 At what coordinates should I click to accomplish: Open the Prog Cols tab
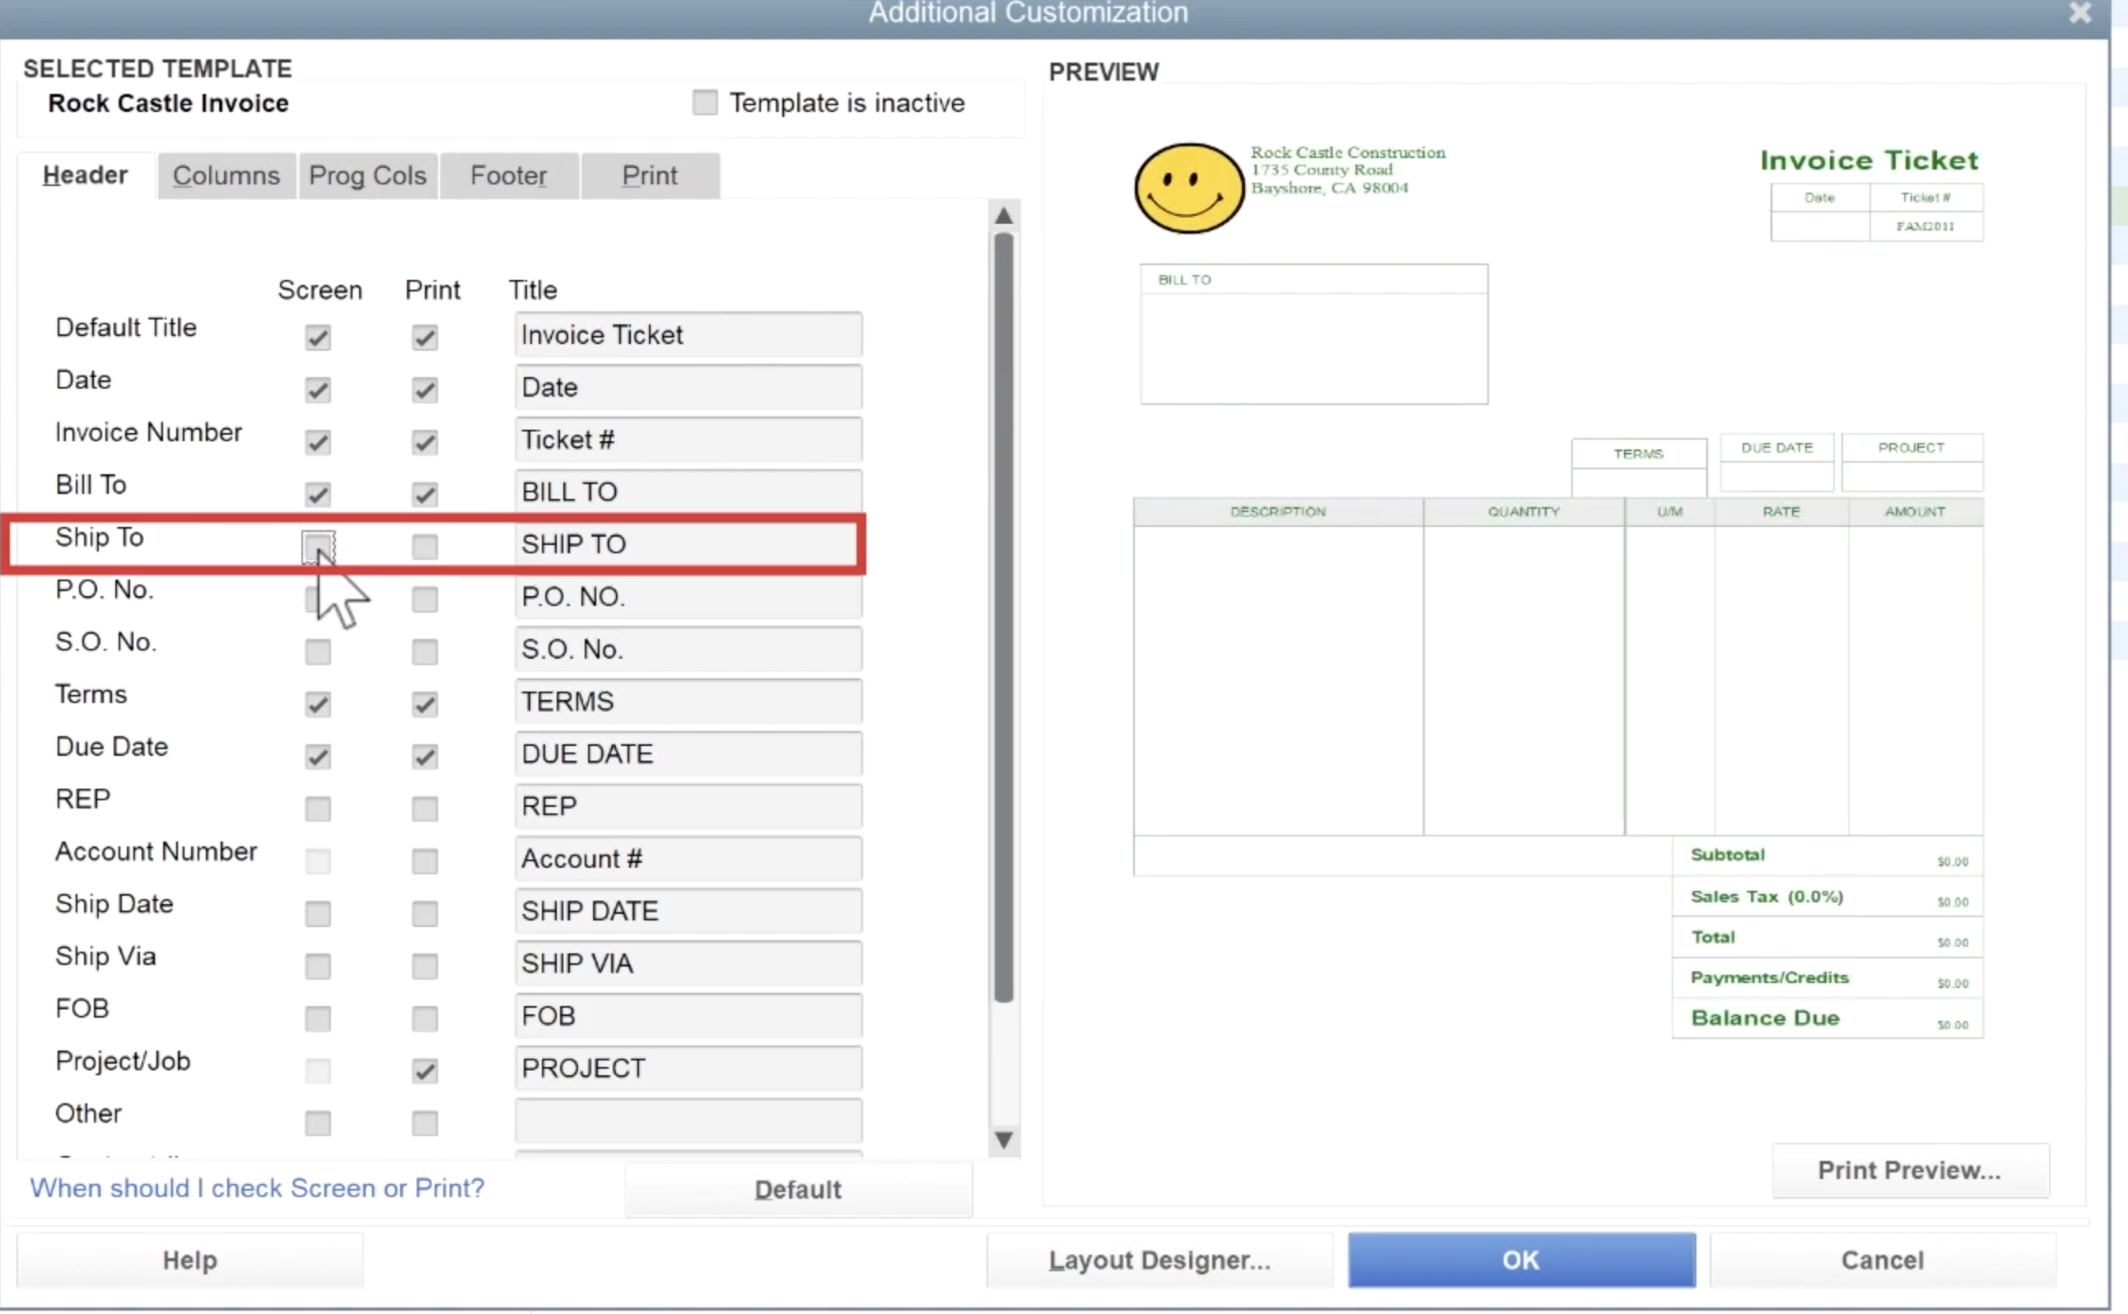[x=367, y=175]
